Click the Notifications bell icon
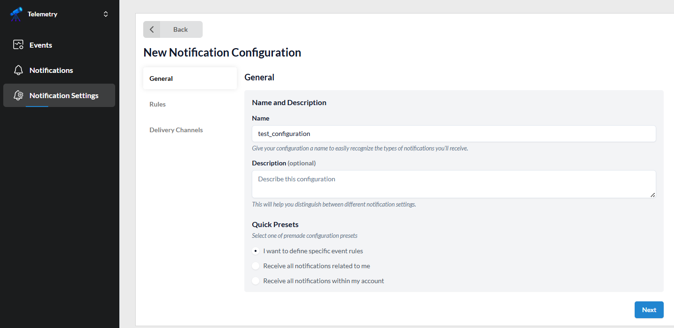 click(x=18, y=70)
